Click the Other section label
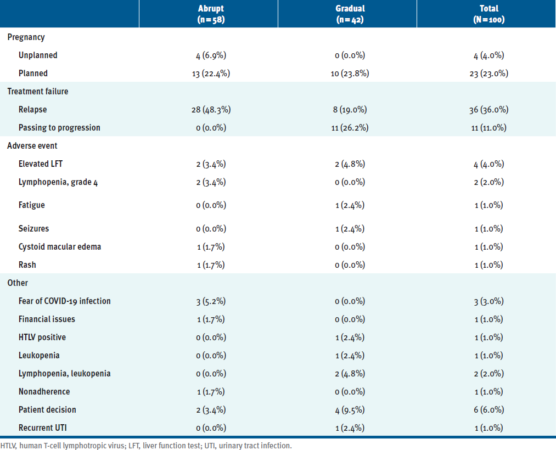556x450 pixels. tap(18, 283)
